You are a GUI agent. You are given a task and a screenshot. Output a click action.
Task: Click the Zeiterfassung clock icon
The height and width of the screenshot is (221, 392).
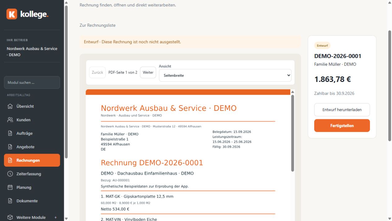(10, 174)
